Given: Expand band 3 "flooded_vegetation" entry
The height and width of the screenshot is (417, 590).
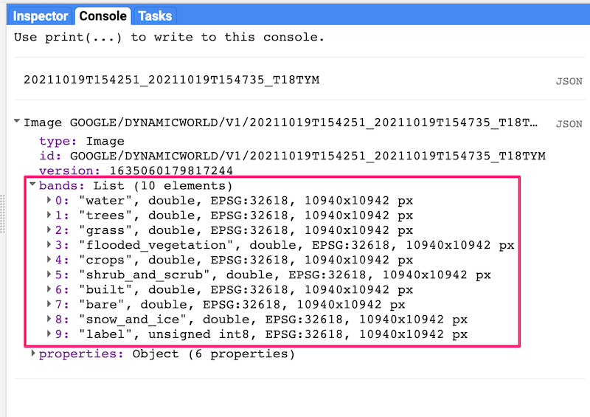Looking at the screenshot, I should click(49, 244).
